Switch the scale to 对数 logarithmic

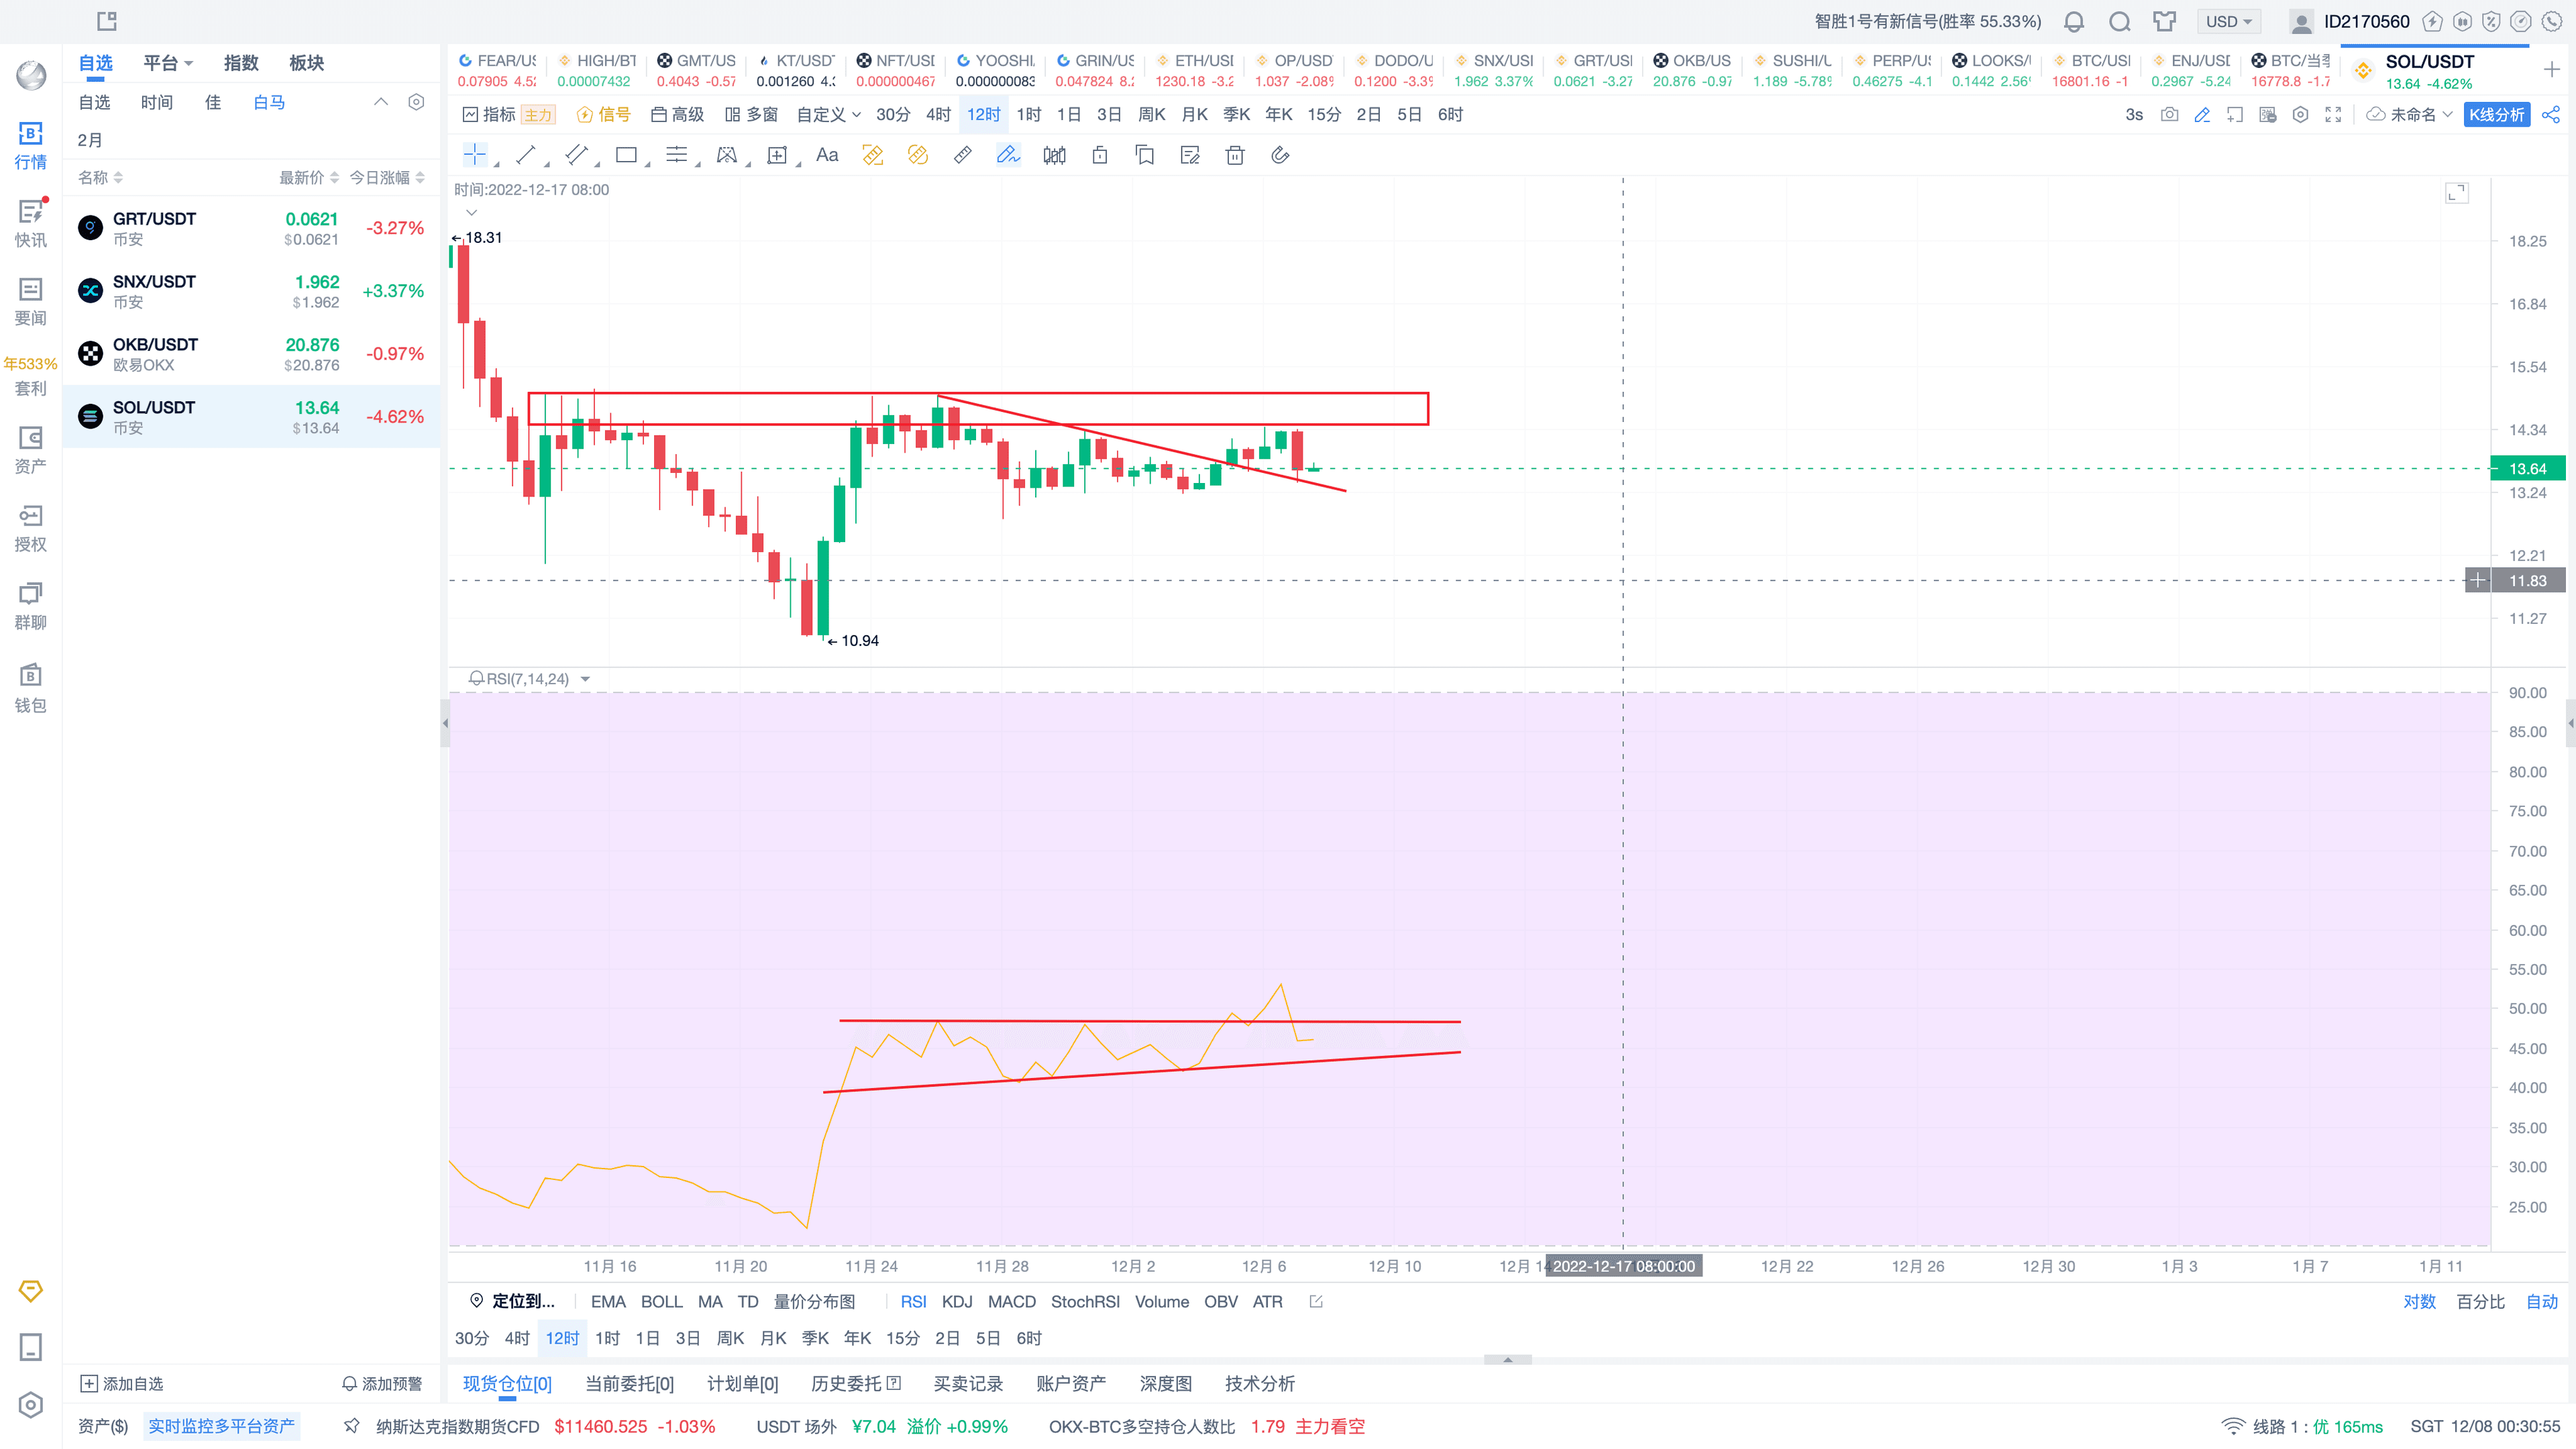[x=2419, y=1301]
